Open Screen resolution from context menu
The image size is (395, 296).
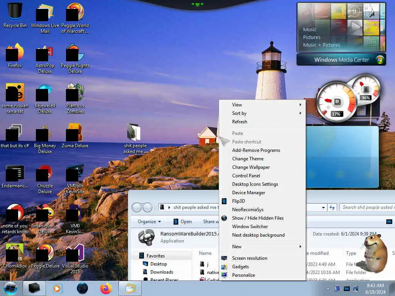(262, 258)
